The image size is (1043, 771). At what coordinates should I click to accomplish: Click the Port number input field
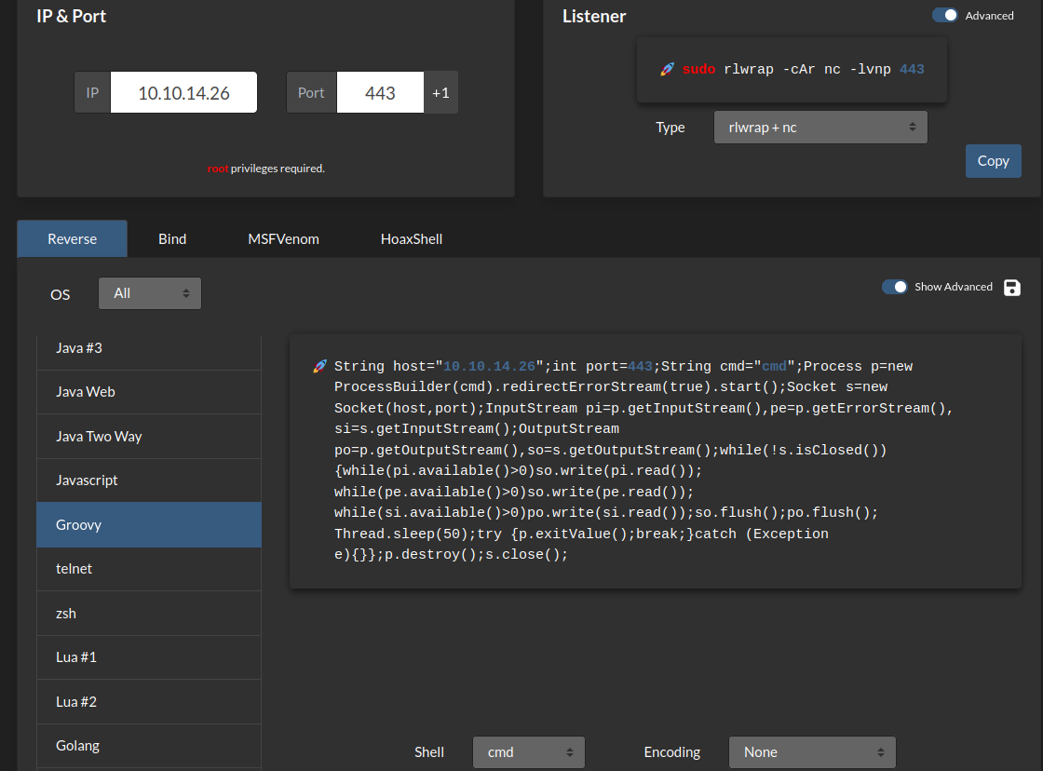[x=380, y=92]
